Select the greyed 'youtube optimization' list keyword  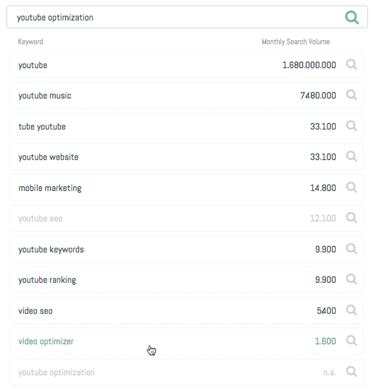57,373
